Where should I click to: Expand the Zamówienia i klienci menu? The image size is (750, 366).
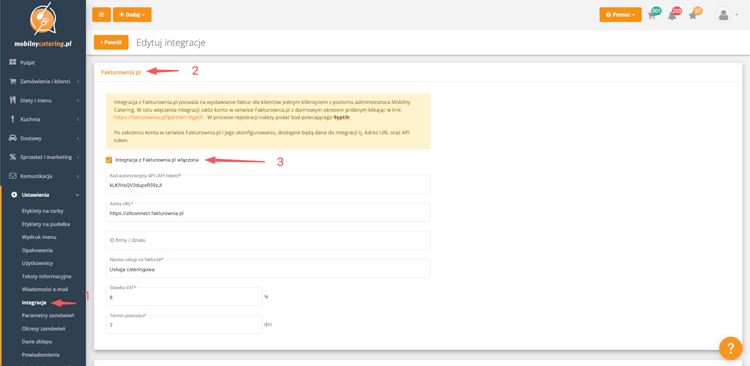(45, 81)
